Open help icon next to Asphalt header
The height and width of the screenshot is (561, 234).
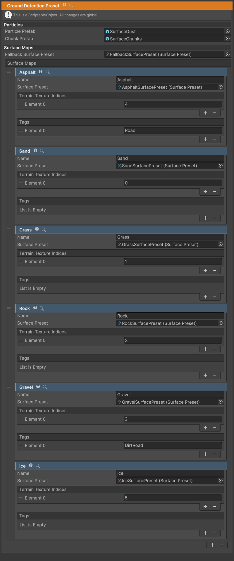tap(41, 72)
